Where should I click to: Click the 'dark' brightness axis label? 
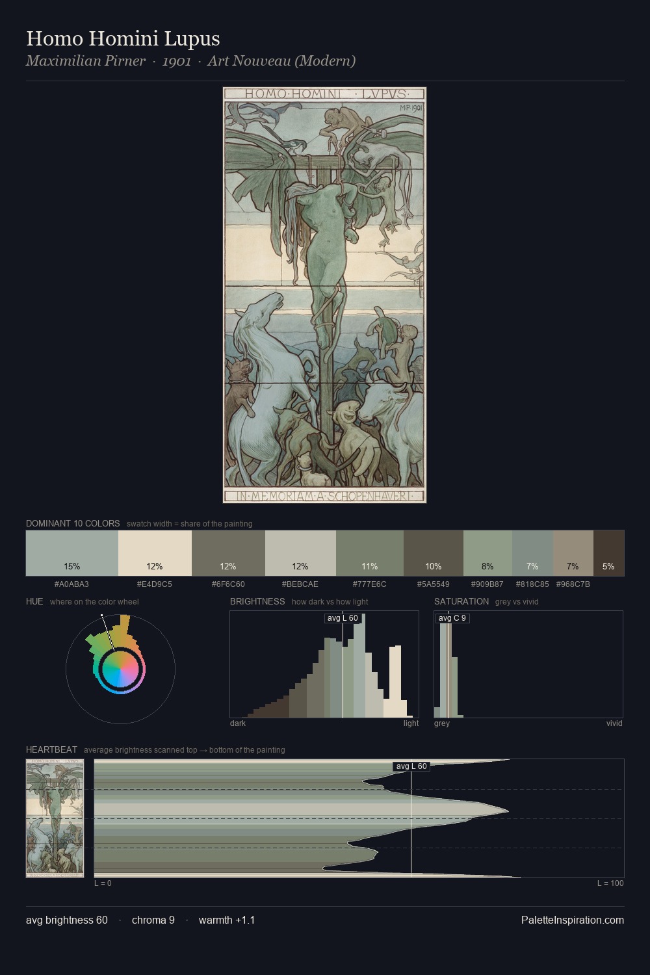(238, 723)
